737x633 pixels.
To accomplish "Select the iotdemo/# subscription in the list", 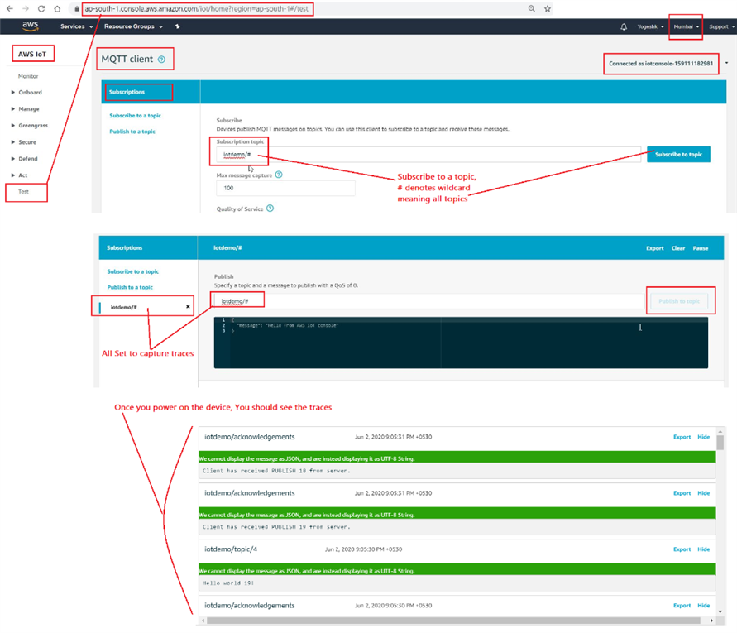I will point(123,307).
